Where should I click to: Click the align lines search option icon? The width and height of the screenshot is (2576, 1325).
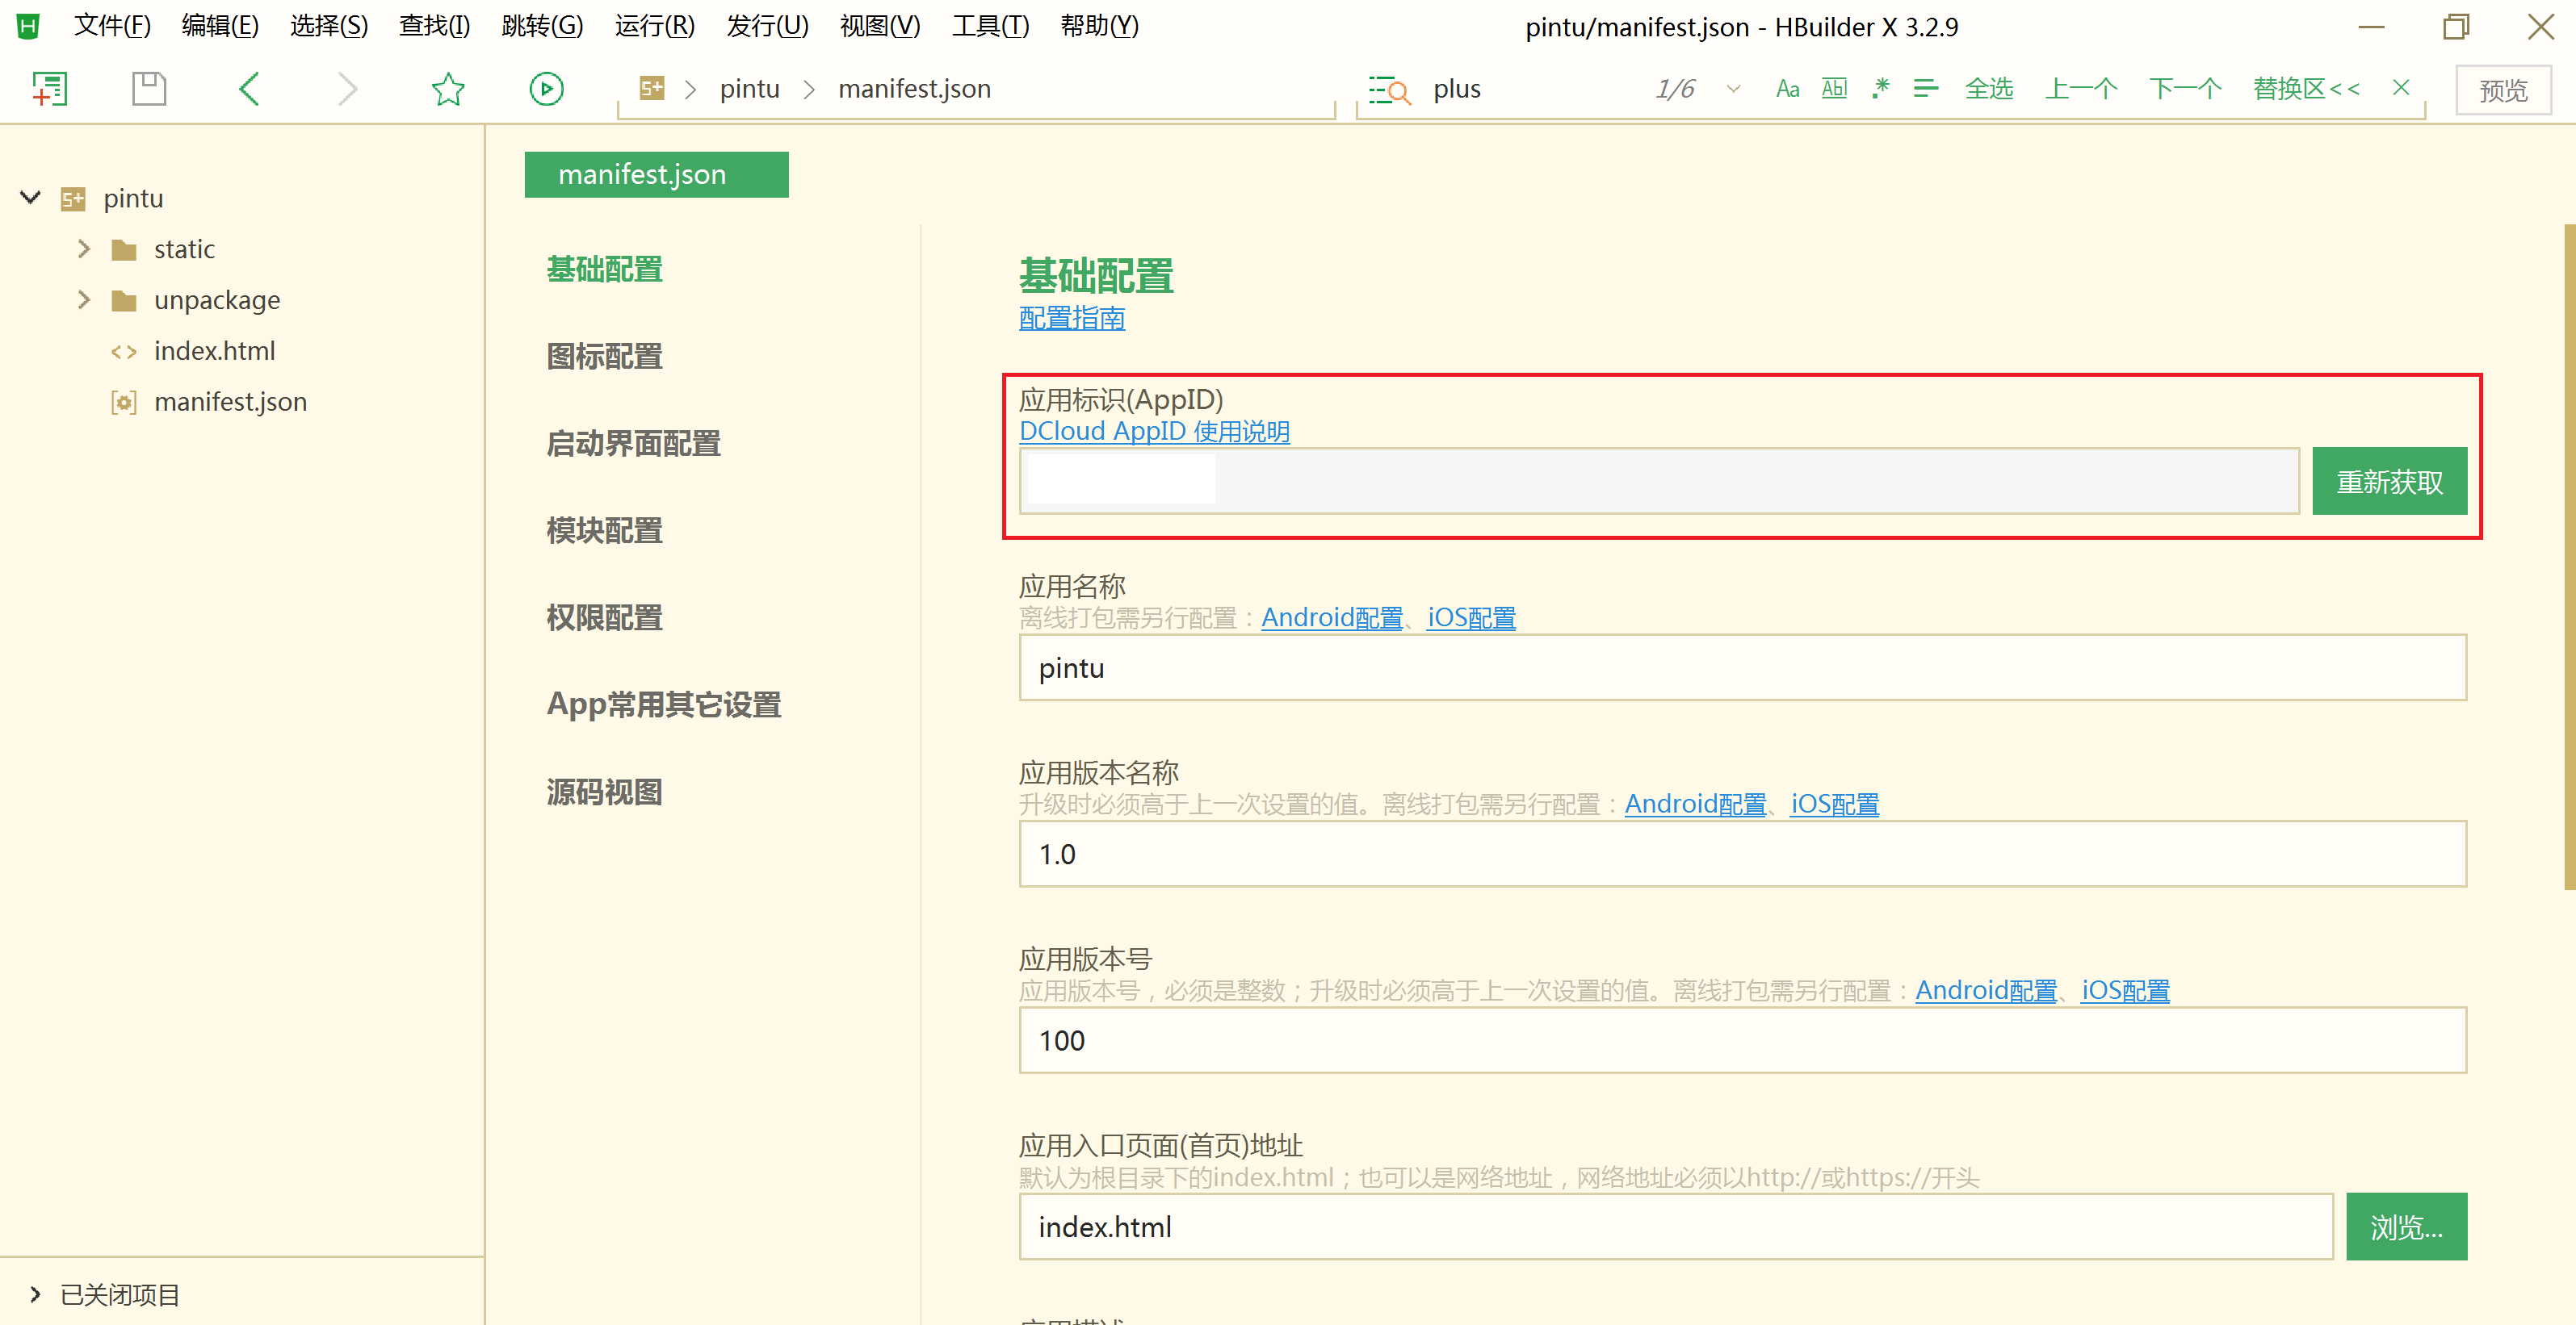[1925, 89]
